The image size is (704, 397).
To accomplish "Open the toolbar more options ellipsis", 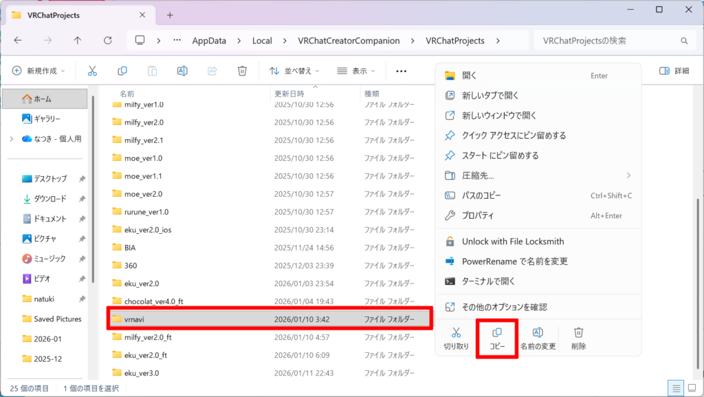I will point(401,71).
